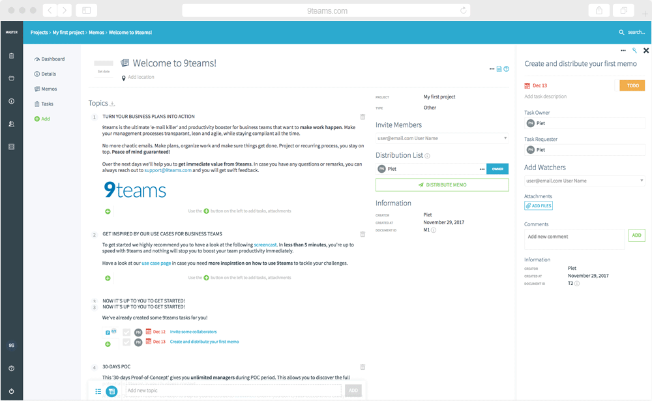Screen dimensions: 652x401
Task: Open the users icon in dark sidebar
Action: tap(12, 124)
